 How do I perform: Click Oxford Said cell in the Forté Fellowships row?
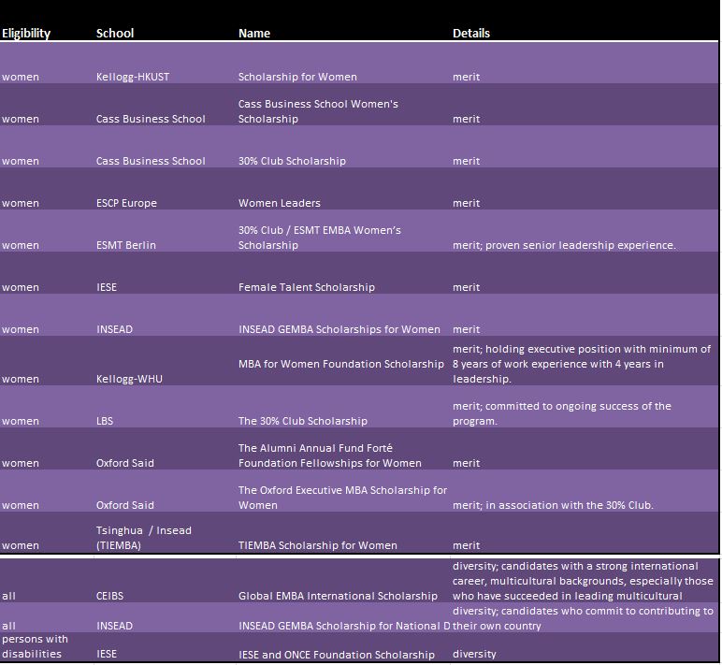(x=124, y=463)
